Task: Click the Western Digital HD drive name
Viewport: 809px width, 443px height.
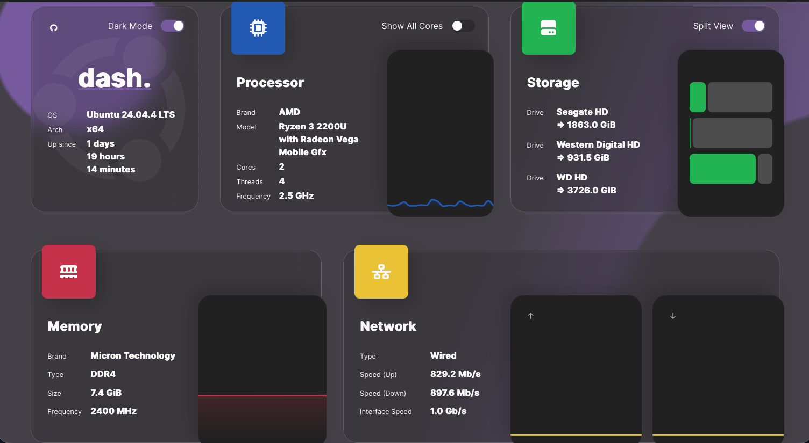Action: pyautogui.click(x=598, y=144)
